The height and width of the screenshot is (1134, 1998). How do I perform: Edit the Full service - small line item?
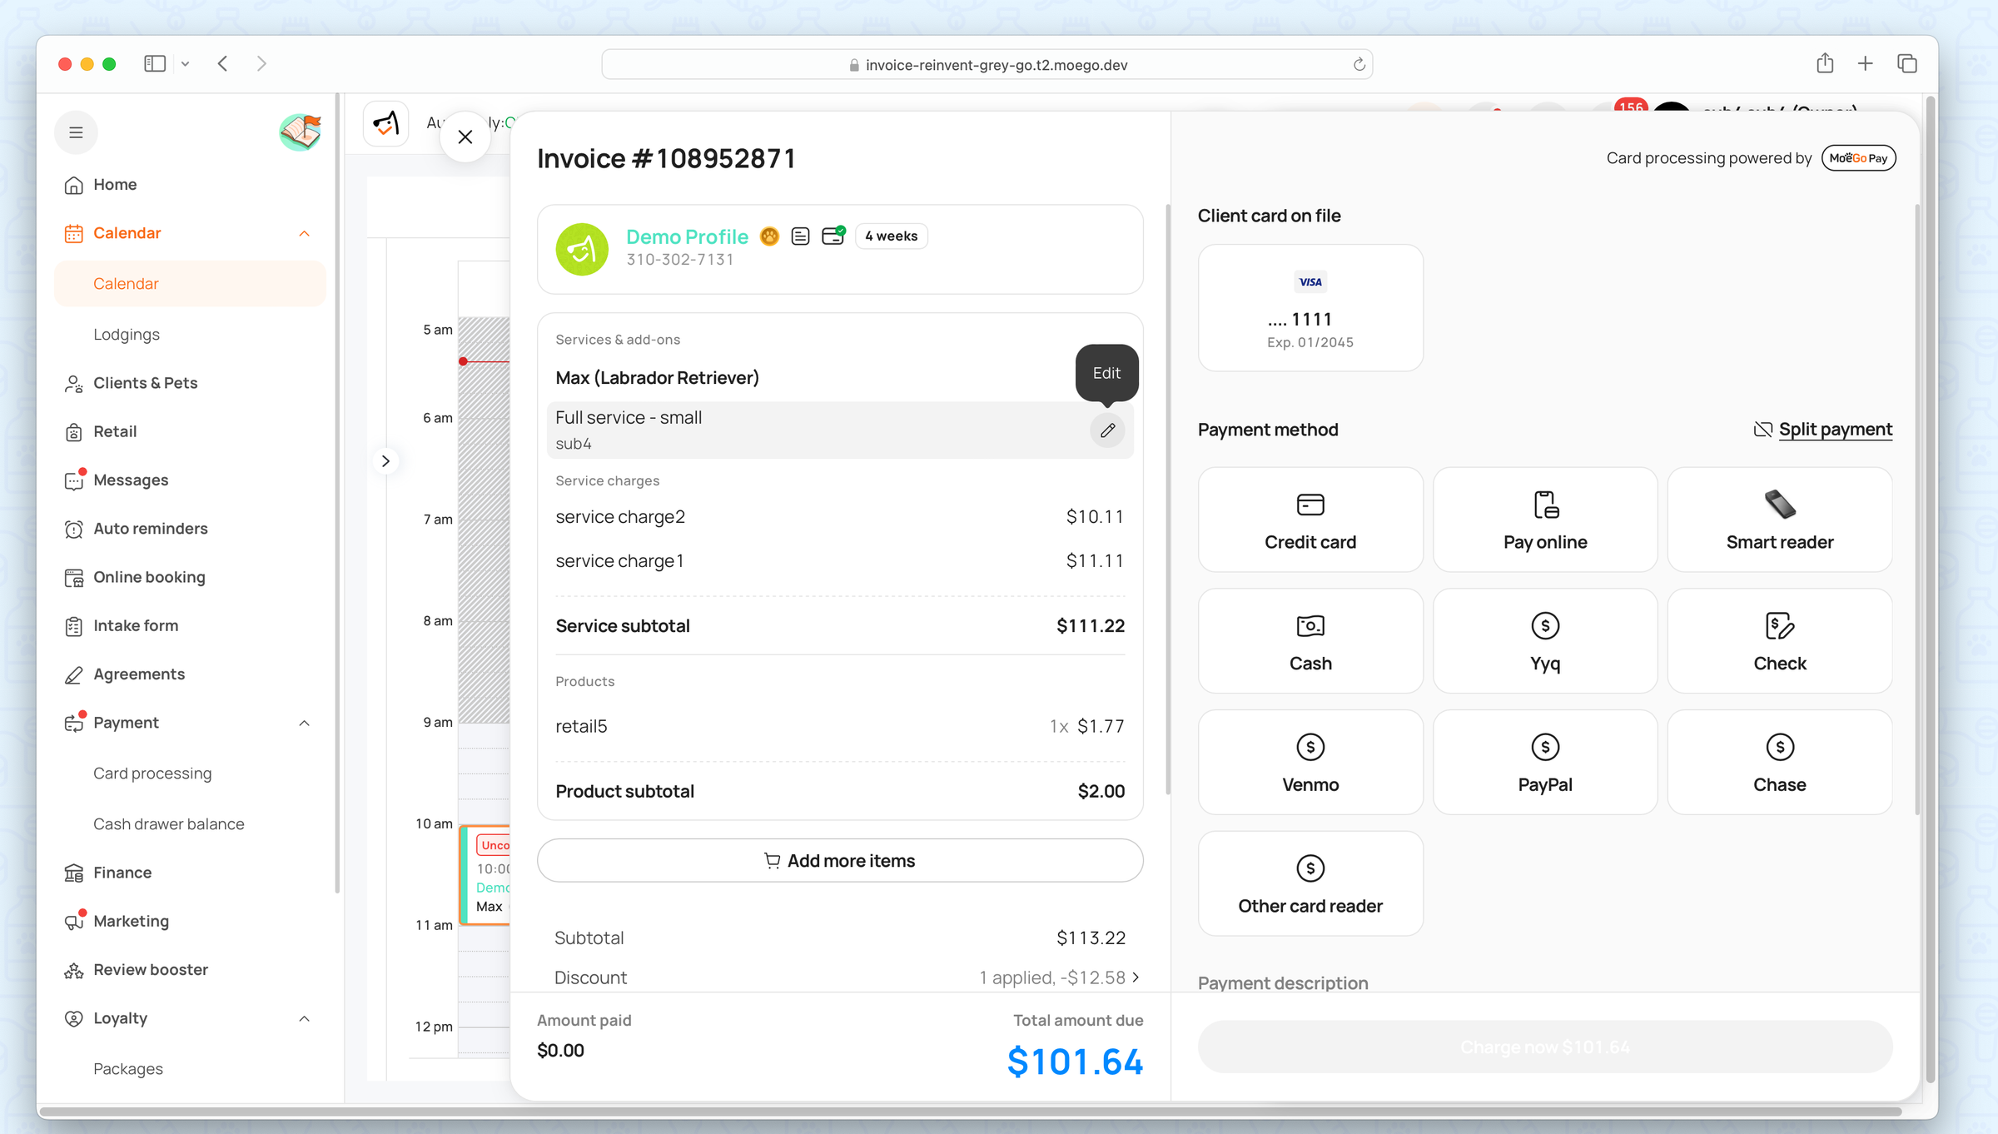1107,430
